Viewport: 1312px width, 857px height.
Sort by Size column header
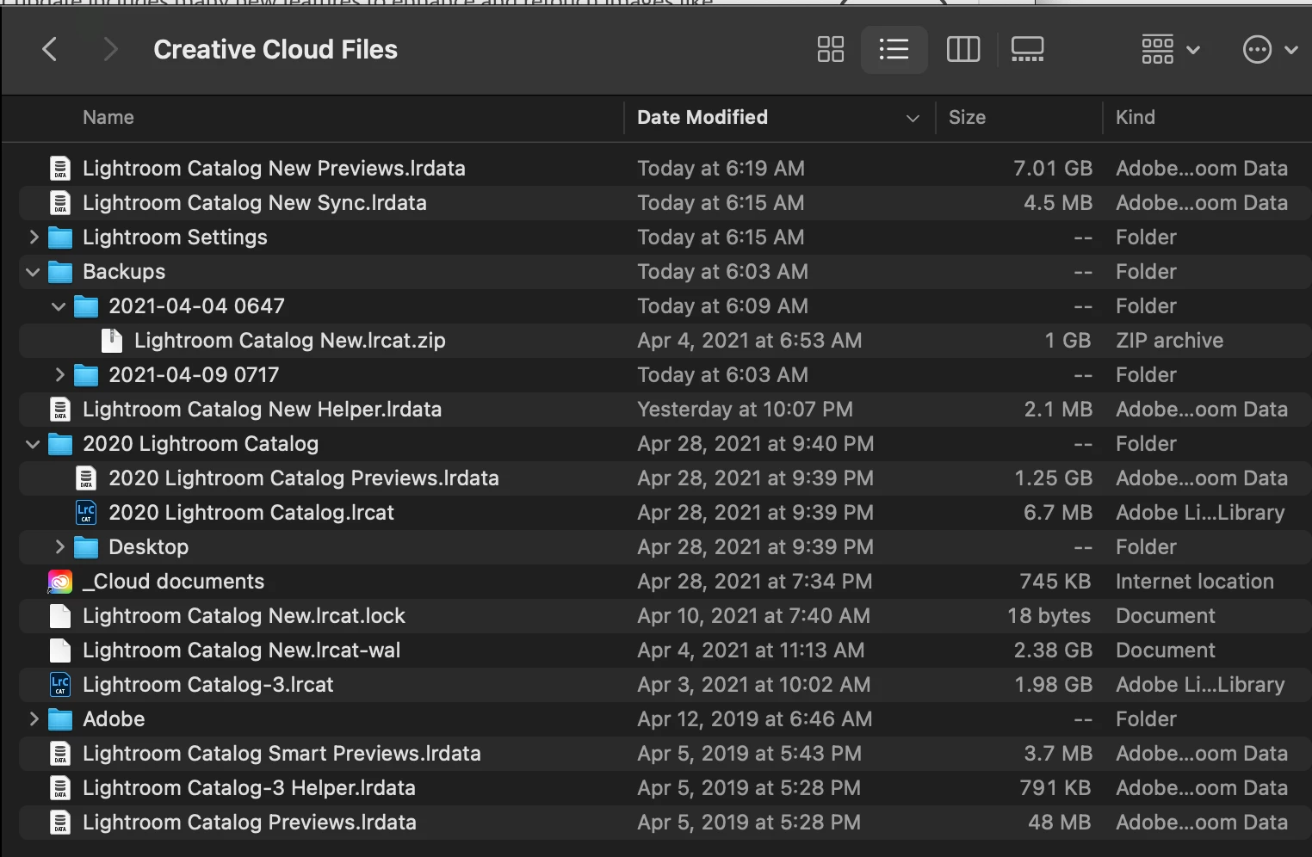tap(967, 117)
